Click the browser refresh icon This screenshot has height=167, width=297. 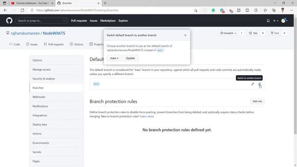(x=22, y=10)
